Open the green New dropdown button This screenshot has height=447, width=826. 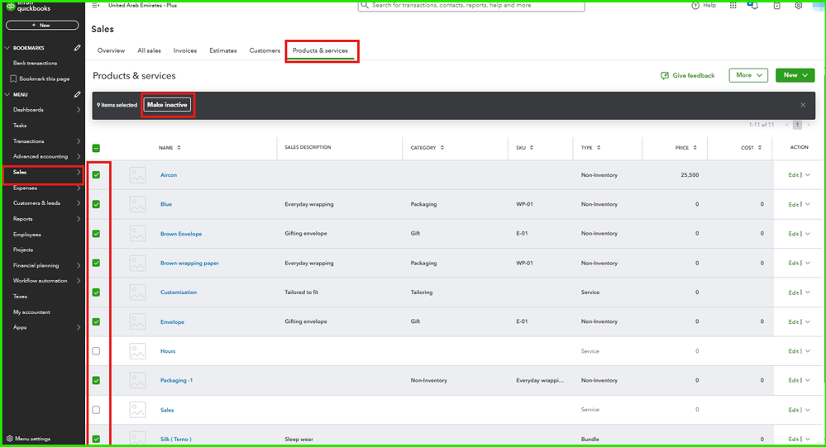point(795,75)
